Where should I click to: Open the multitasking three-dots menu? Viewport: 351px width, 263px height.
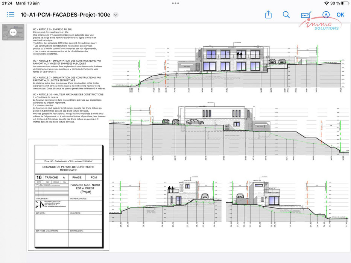tap(175, 3)
